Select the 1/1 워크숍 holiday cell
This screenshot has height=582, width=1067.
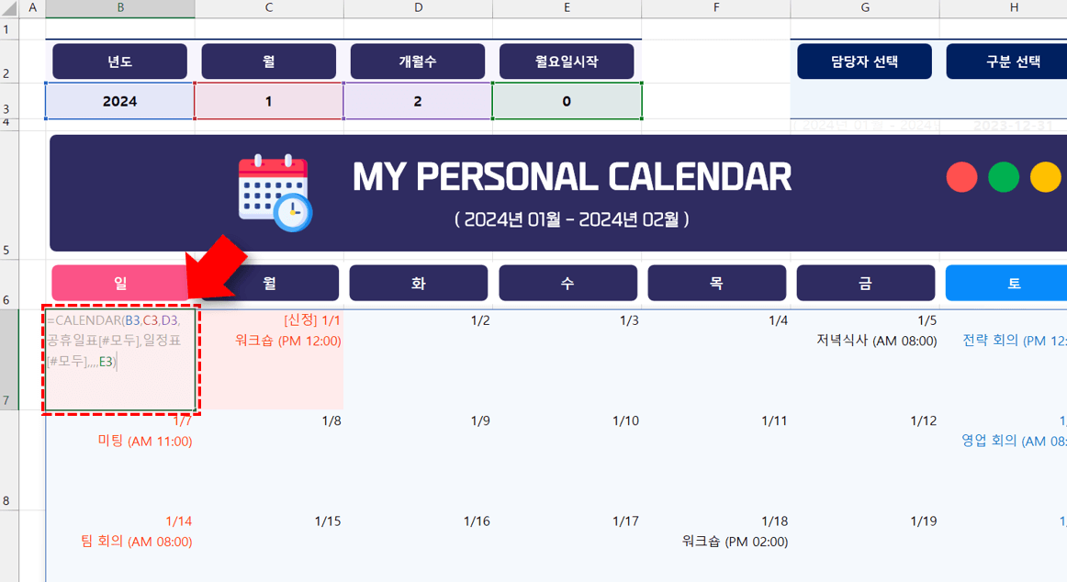pyautogui.click(x=270, y=360)
